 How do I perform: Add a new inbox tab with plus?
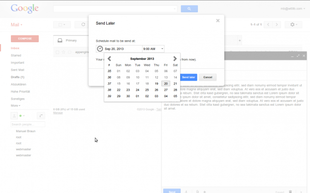click(240, 41)
